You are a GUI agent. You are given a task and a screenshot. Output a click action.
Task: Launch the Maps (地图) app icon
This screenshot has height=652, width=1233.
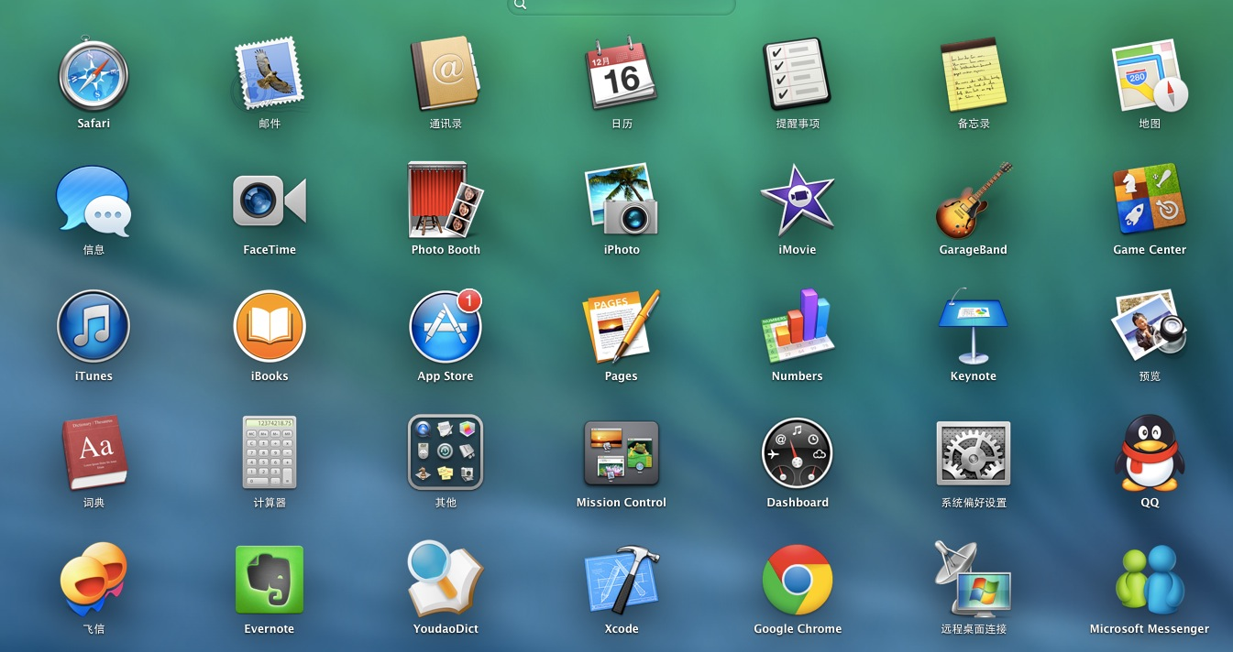(x=1150, y=74)
